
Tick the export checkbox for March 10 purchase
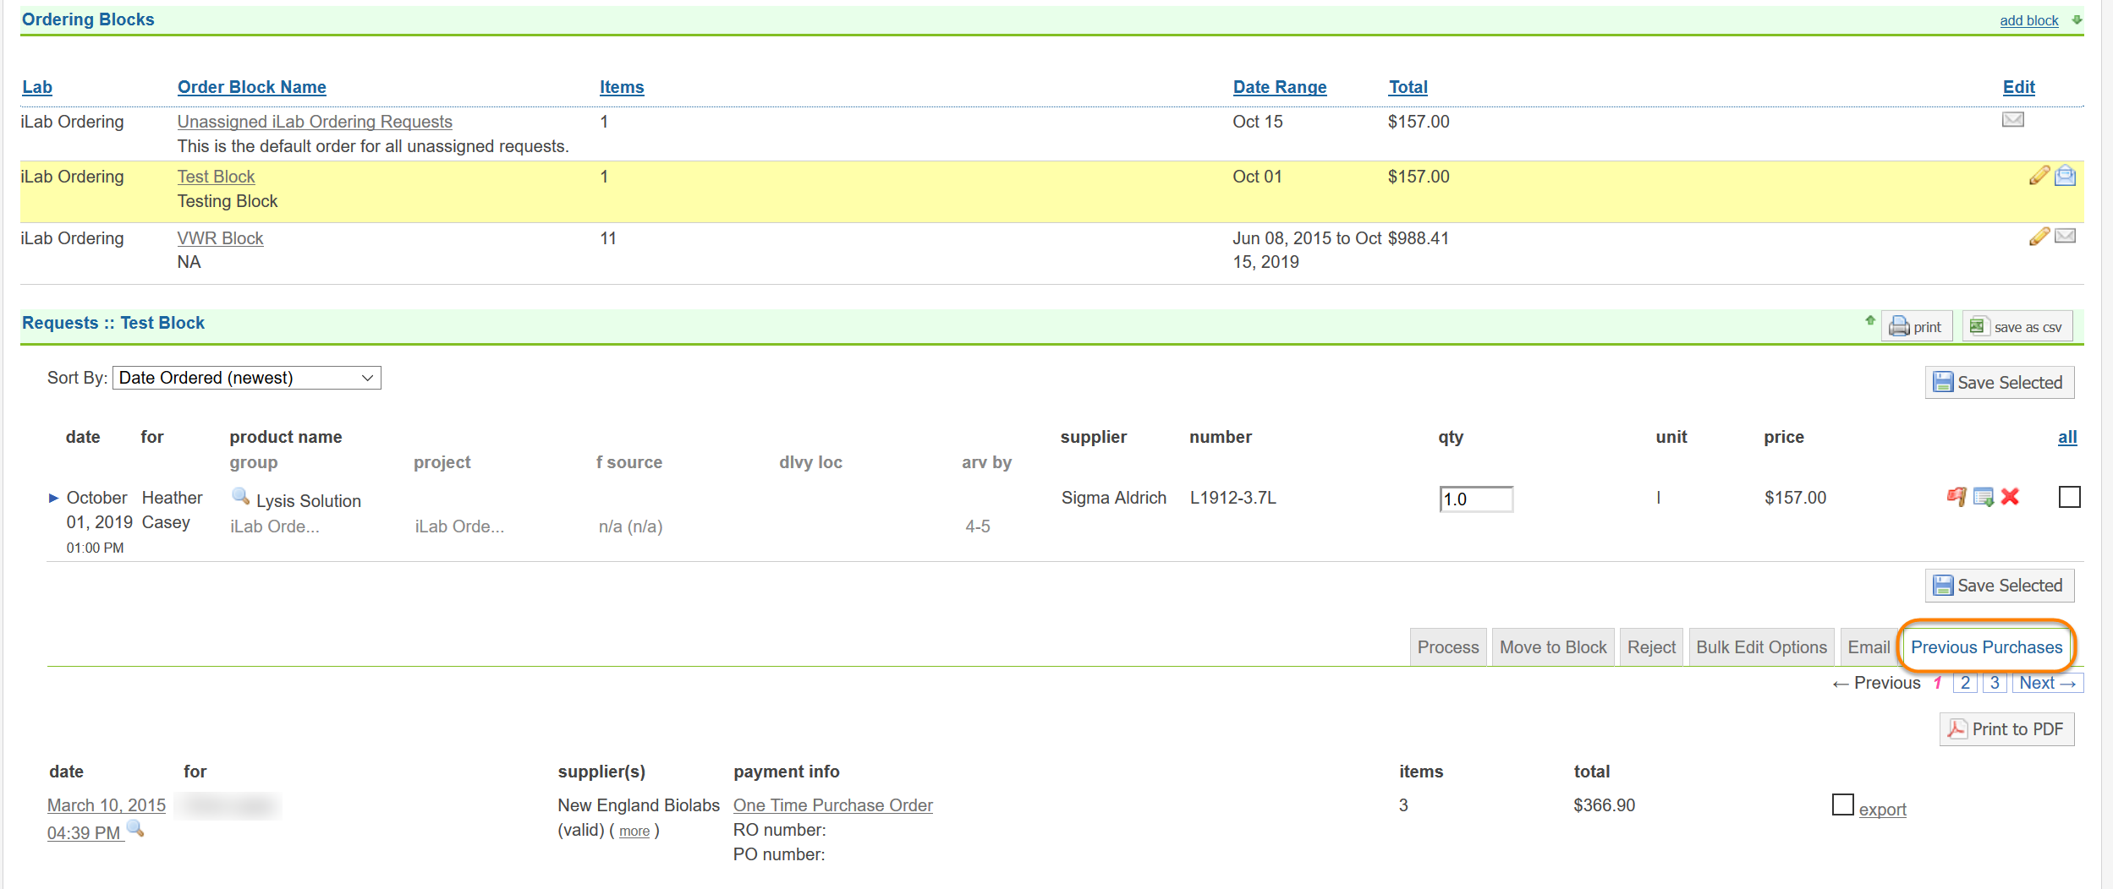[1842, 805]
